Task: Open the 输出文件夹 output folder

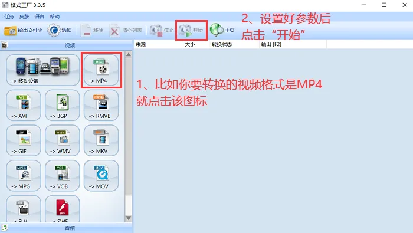Action: tap(23, 31)
